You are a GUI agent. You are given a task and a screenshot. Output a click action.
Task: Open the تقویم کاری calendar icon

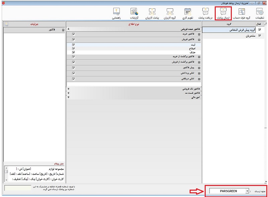(x=188, y=13)
